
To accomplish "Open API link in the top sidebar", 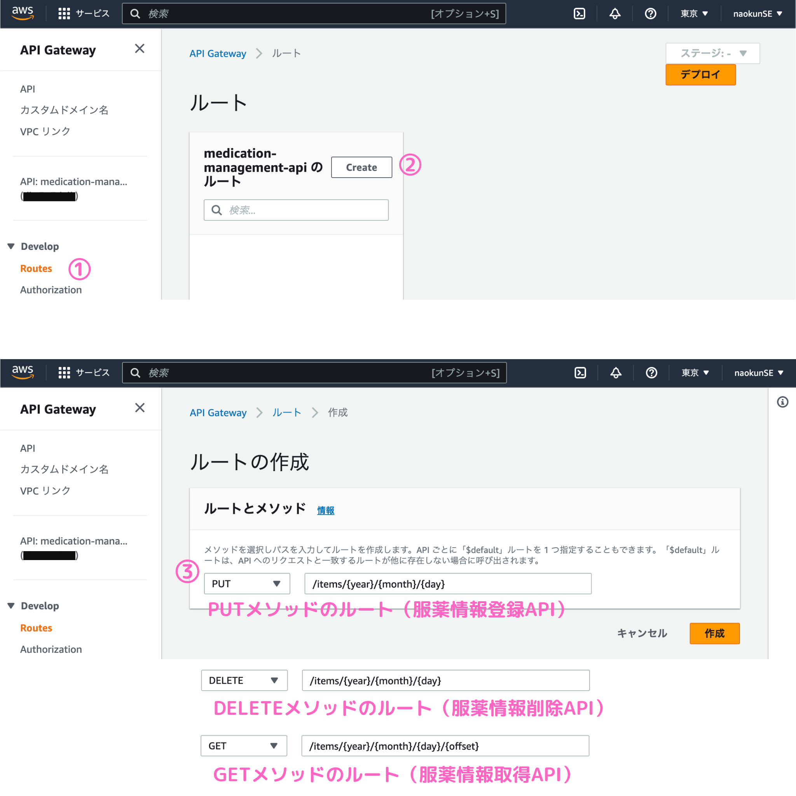I will click(x=28, y=89).
